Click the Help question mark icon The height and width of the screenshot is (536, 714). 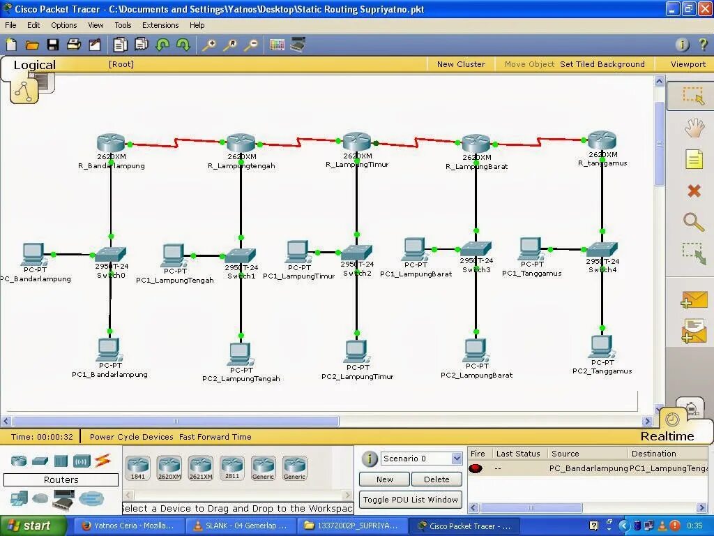click(703, 45)
